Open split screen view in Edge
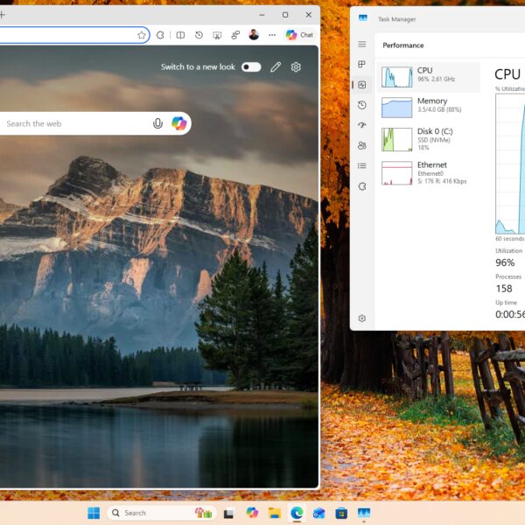 point(180,35)
